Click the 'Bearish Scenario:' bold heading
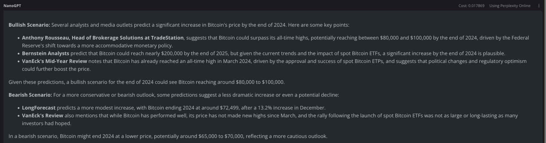This screenshot has height=143, width=546. point(30,95)
